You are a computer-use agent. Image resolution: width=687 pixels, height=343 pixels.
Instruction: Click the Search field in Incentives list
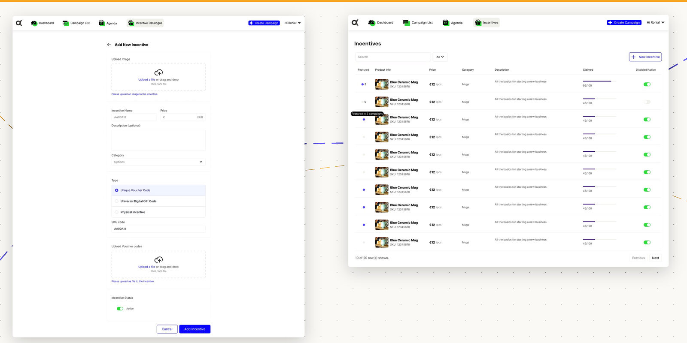(x=392, y=57)
